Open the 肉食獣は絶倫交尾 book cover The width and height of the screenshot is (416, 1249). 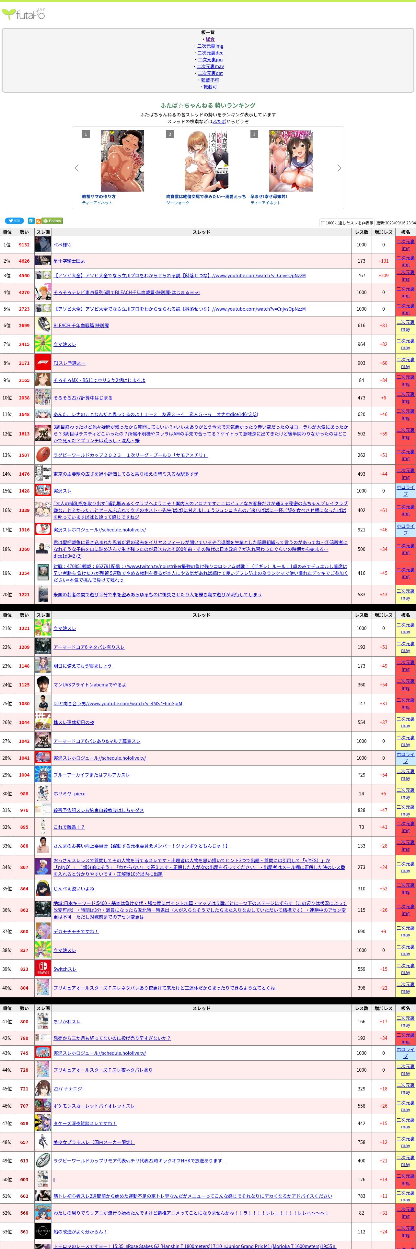206,161
